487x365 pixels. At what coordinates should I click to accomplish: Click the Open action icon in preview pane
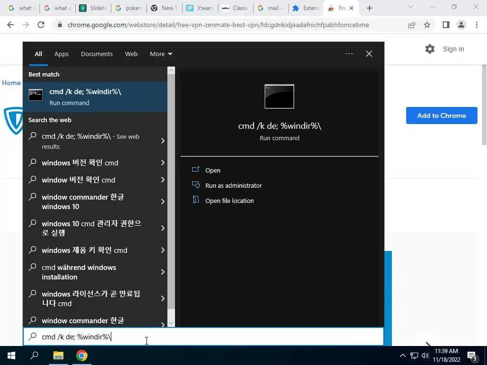tap(195, 170)
